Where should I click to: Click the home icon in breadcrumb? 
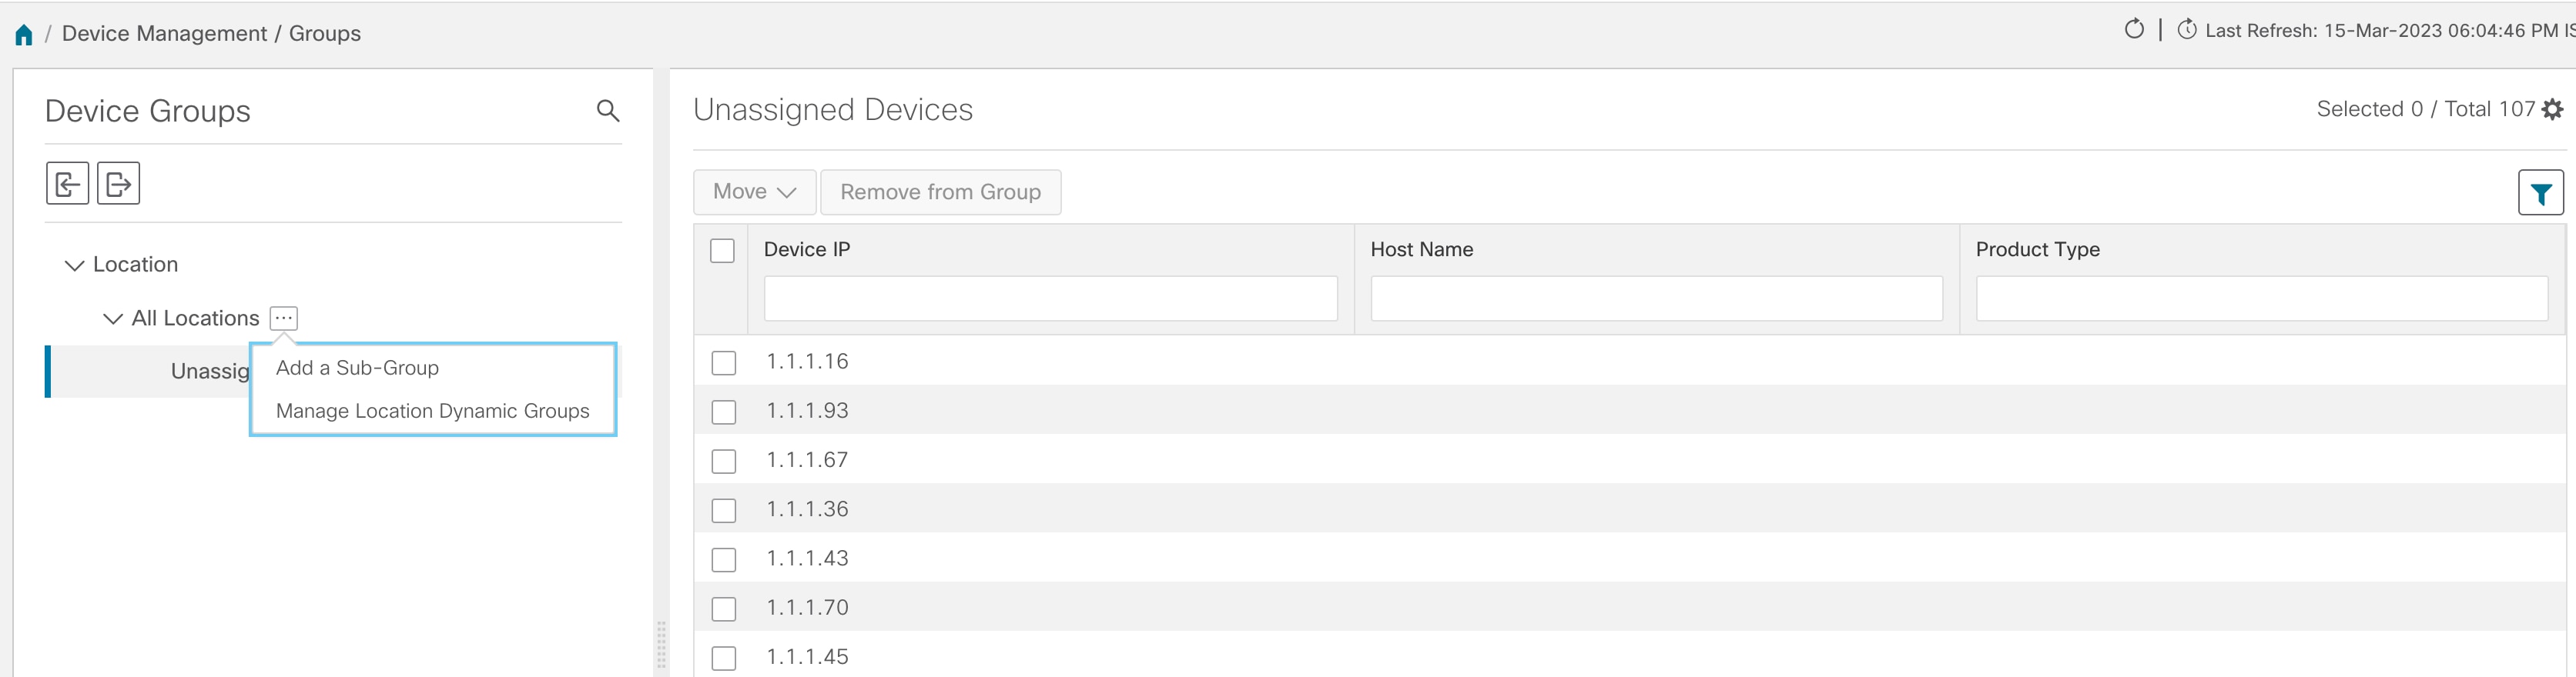(24, 35)
